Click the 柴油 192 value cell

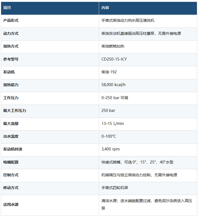pyautogui.click(x=148, y=73)
